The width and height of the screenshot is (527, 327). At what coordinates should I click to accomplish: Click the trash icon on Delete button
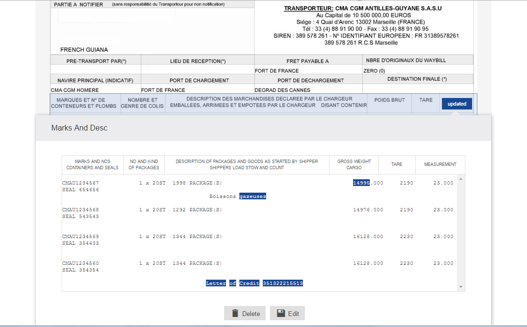pyautogui.click(x=235, y=313)
